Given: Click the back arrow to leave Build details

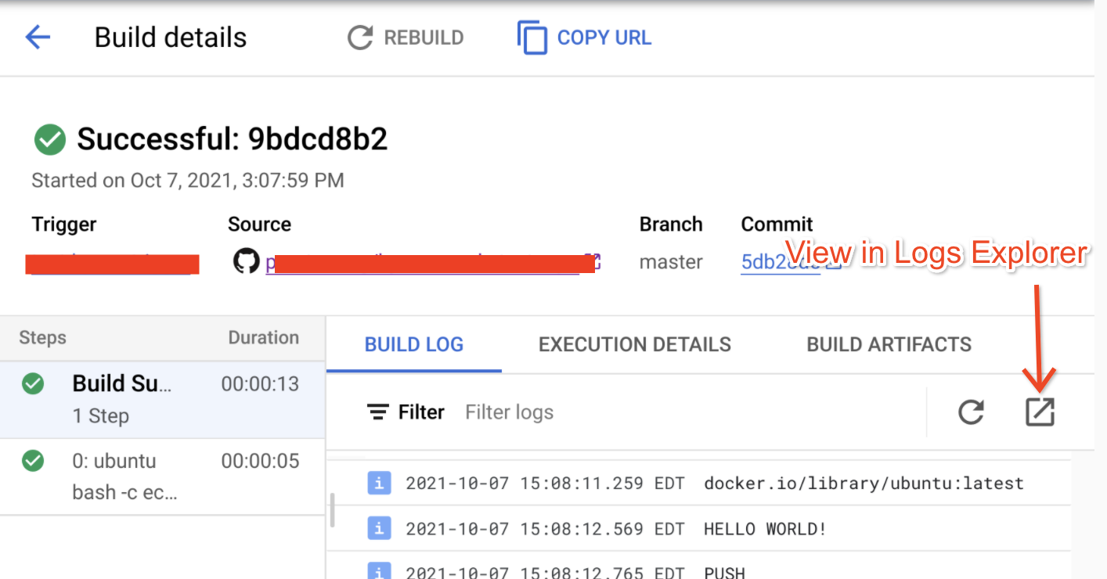Looking at the screenshot, I should [x=37, y=37].
